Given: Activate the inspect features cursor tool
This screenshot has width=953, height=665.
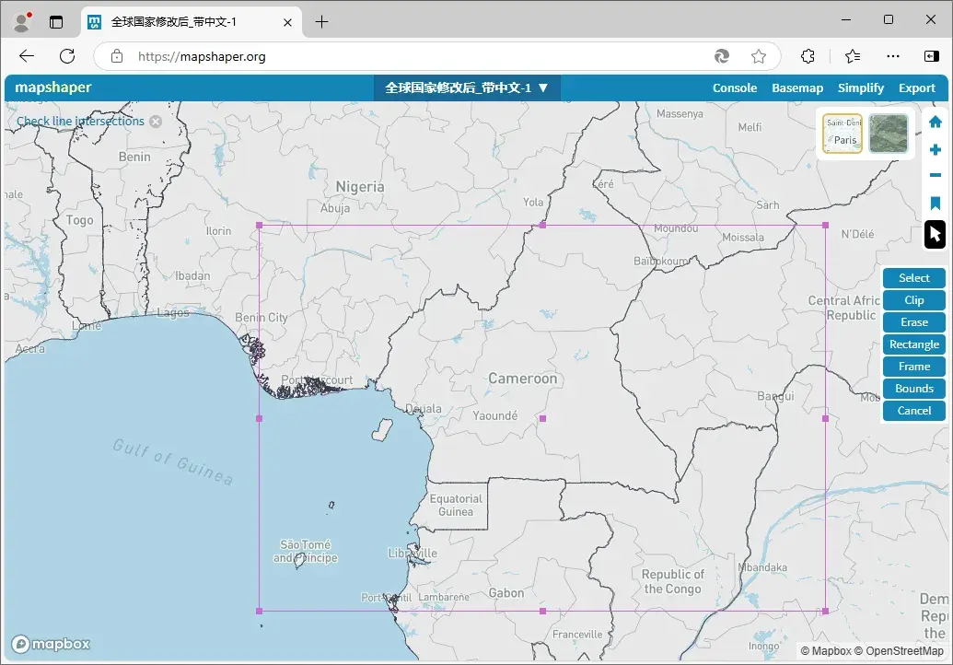Looking at the screenshot, I should pyautogui.click(x=934, y=235).
